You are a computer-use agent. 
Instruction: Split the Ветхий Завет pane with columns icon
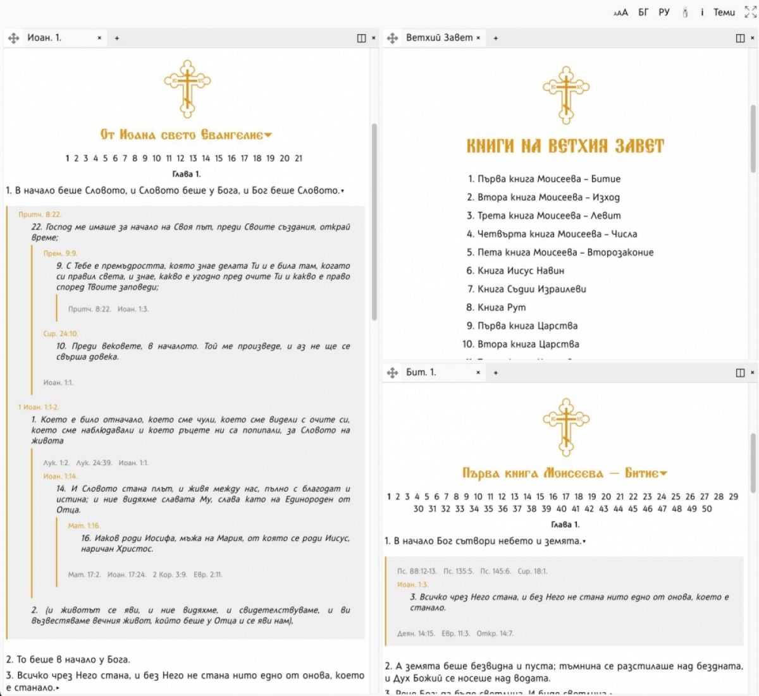tap(740, 38)
